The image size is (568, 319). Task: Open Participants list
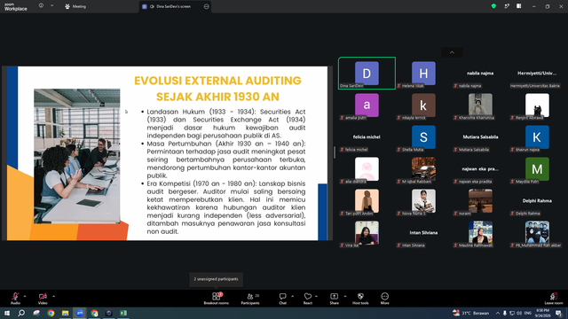coord(250,299)
